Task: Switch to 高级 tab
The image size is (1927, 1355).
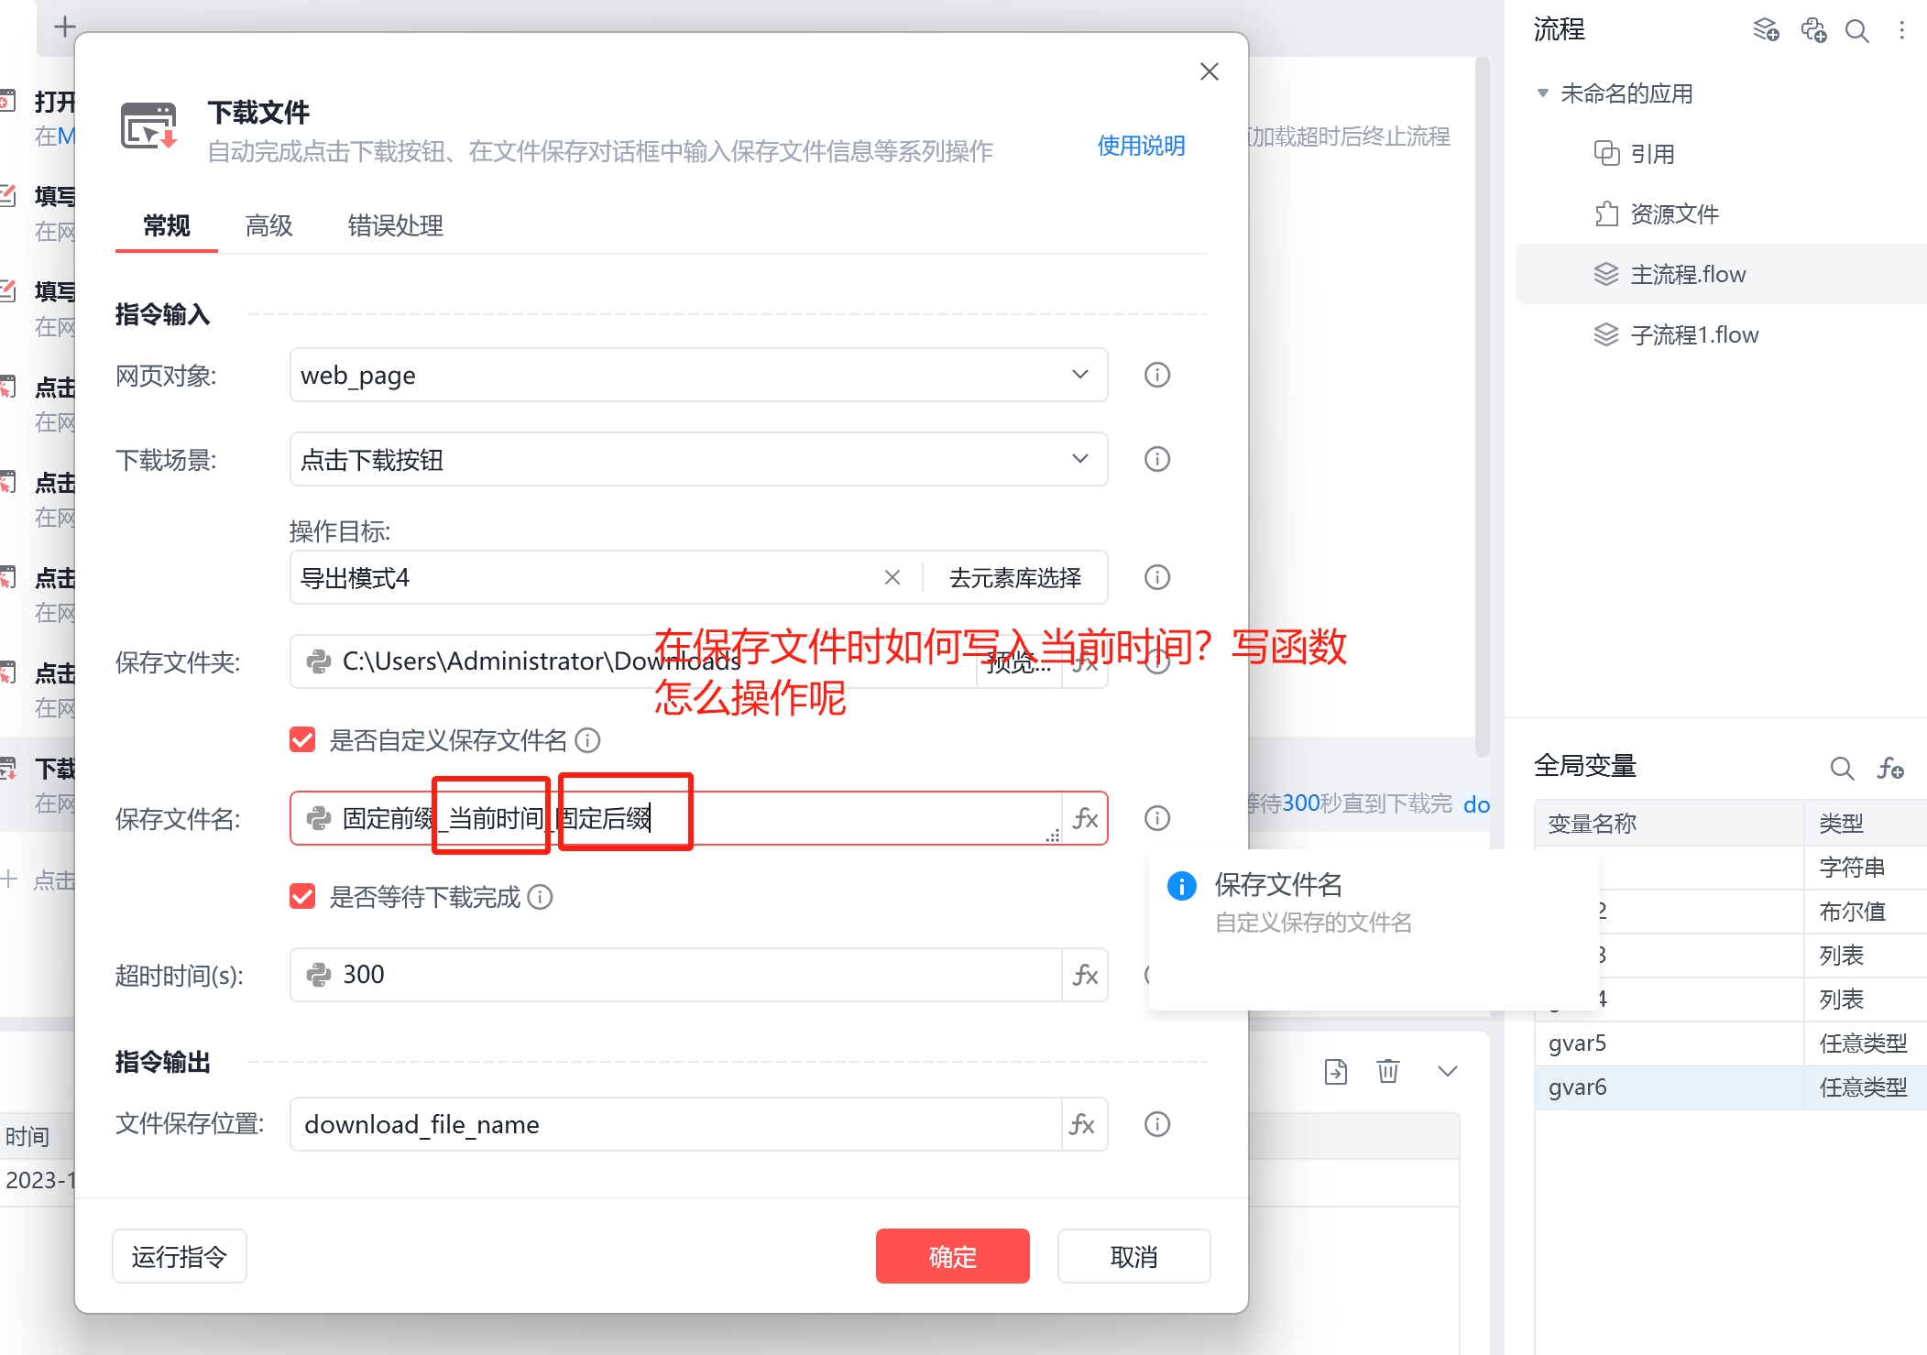Action: click(268, 225)
